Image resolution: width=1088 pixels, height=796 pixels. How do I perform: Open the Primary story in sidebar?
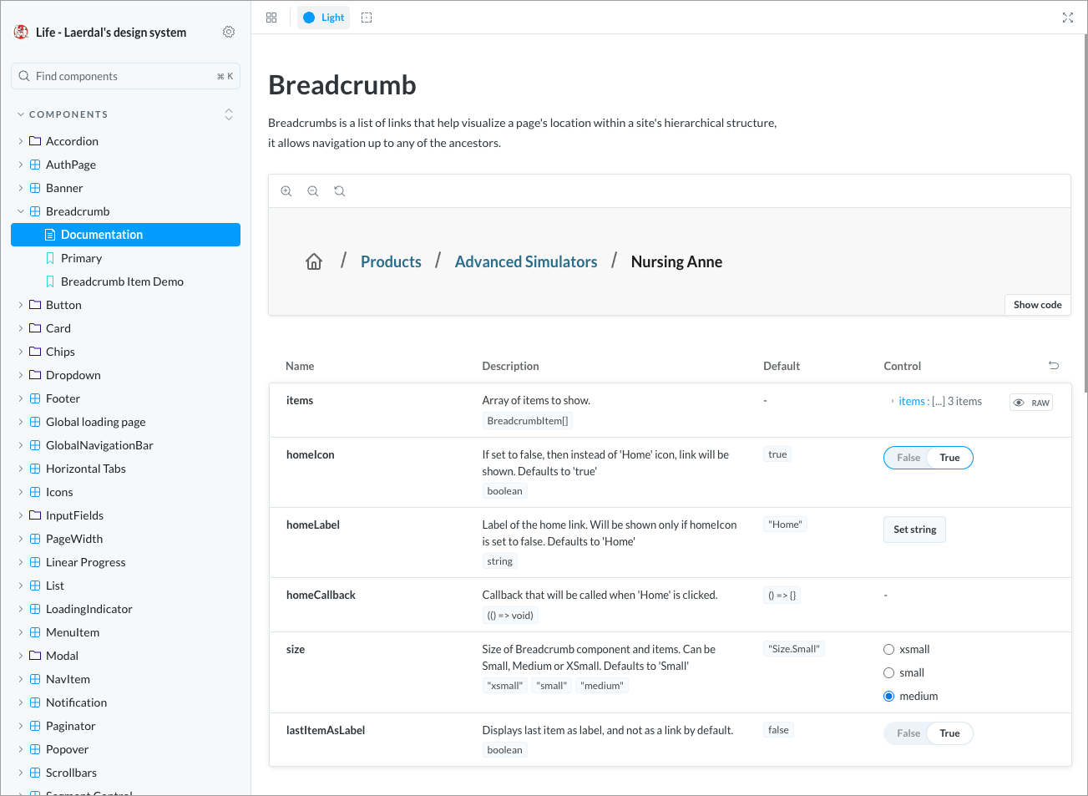pos(81,258)
